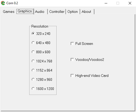The image size is (136, 112).
Task: Click the Resolution group label
Action: [40, 26]
